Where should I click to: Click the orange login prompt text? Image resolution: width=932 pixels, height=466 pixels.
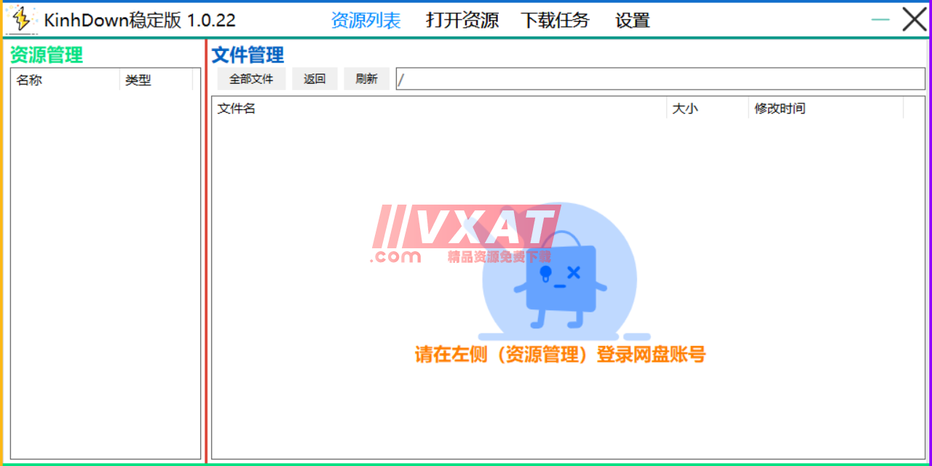(x=558, y=354)
